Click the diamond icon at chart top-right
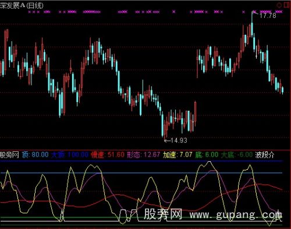Screen dimensions: 291x229 point(279,5)
